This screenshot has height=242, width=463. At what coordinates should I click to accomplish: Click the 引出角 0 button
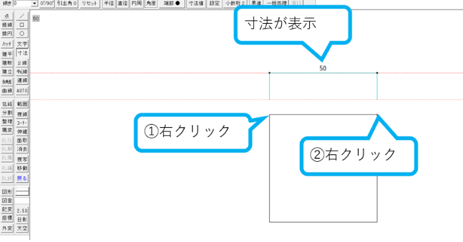tap(67, 3)
